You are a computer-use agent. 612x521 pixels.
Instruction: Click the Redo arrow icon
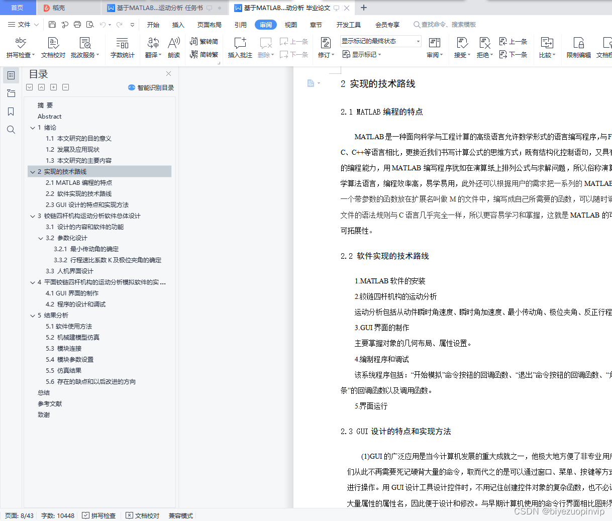(119, 25)
